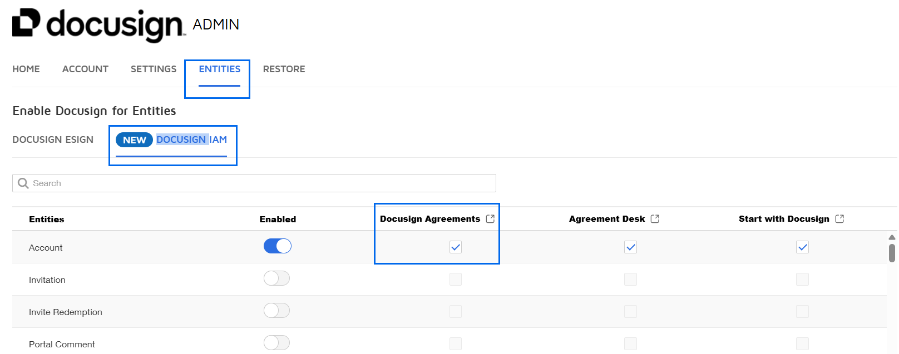Check Start with Docusign for Invitation
The image size is (899, 354).
(802, 279)
